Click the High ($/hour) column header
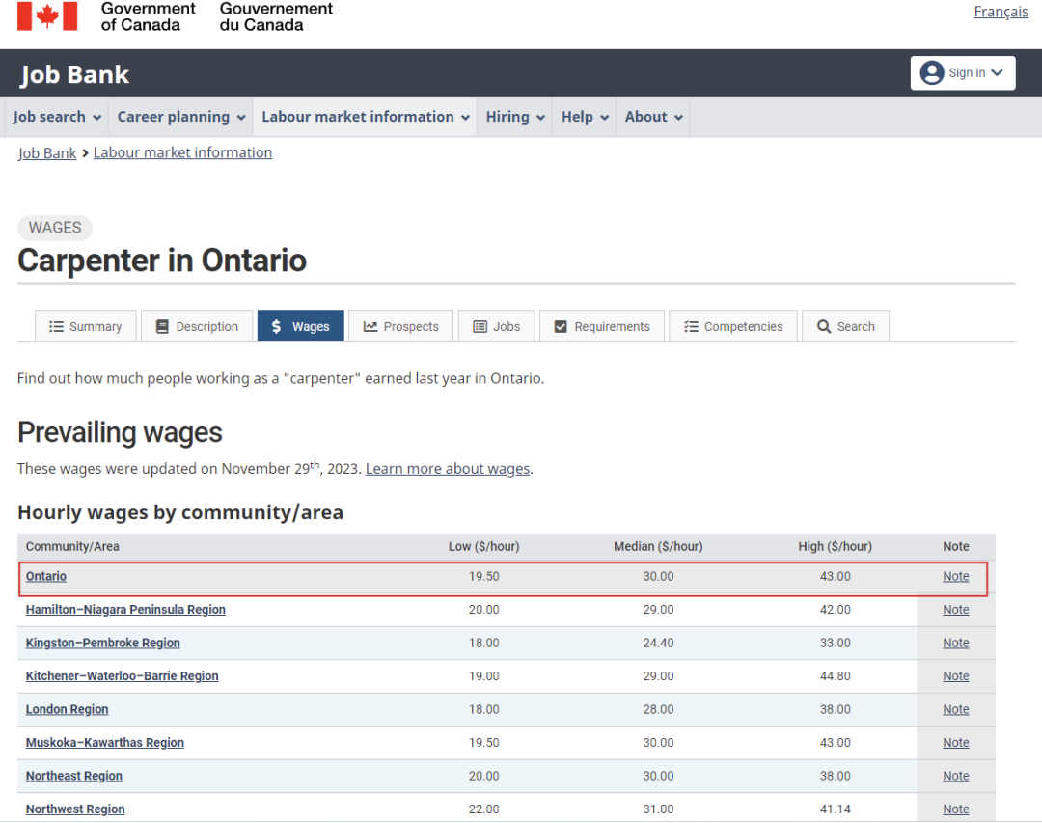 835,546
